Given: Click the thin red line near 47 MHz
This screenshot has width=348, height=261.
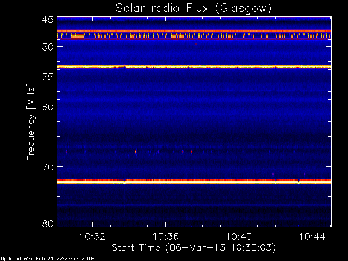Looking at the screenshot, I should pyautogui.click(x=194, y=31).
